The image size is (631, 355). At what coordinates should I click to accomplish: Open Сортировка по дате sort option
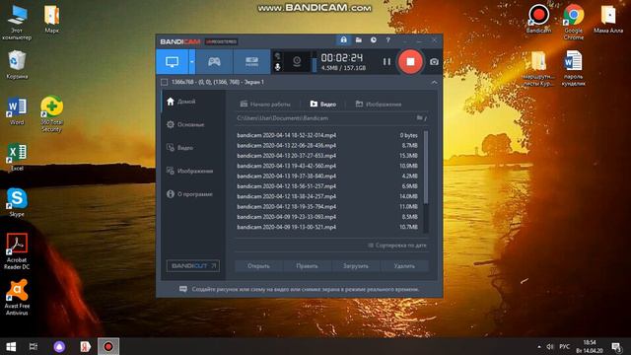pos(396,246)
